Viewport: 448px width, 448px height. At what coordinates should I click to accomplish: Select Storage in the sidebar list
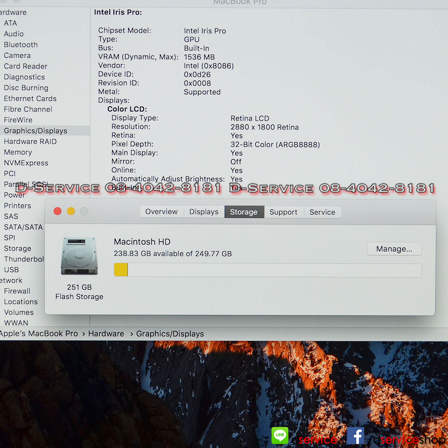(x=17, y=249)
